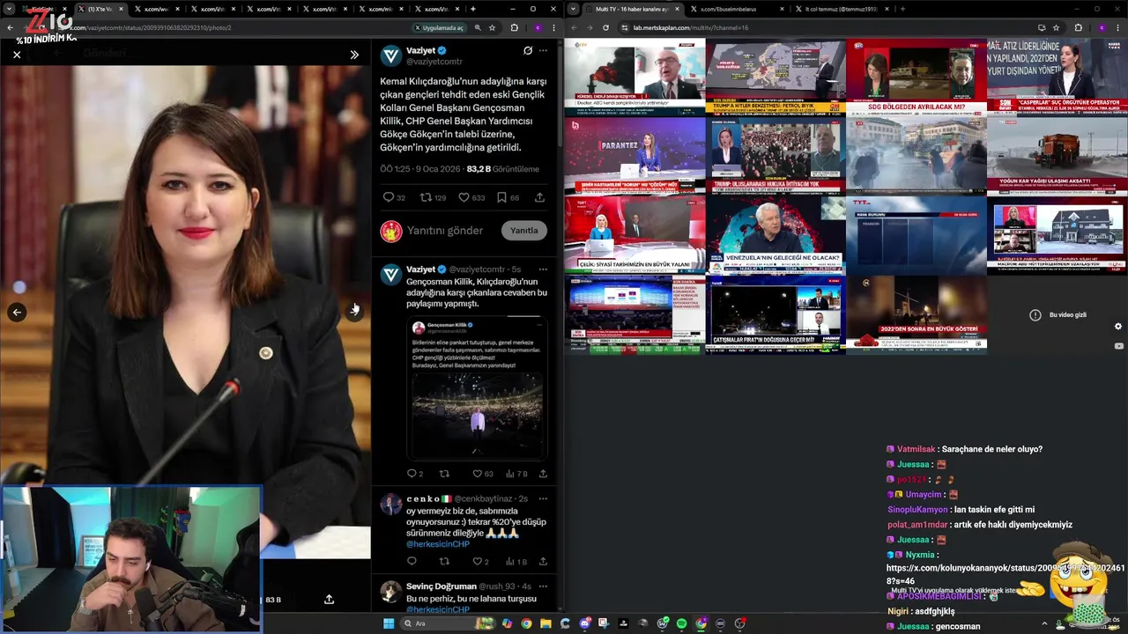1128x634 pixels.
Task: Select VENEZUELA'NIN GELECEĞİ NE OLACAK channel tile
Action: (775, 234)
